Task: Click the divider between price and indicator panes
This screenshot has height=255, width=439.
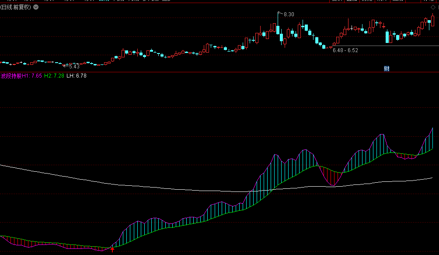Action: 219,72
